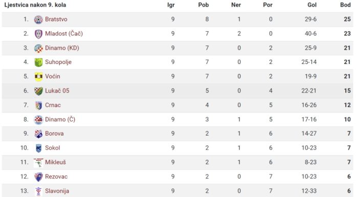Click the Mikleuš club logo
This screenshot has height=197, width=356.
tap(38, 163)
